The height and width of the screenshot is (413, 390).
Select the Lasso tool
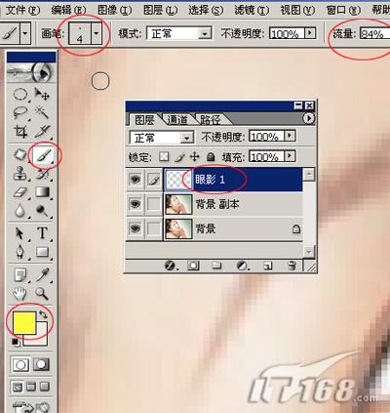point(20,112)
